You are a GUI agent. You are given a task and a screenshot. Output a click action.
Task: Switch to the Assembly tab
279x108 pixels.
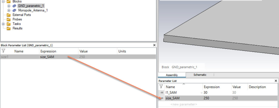click(172, 75)
